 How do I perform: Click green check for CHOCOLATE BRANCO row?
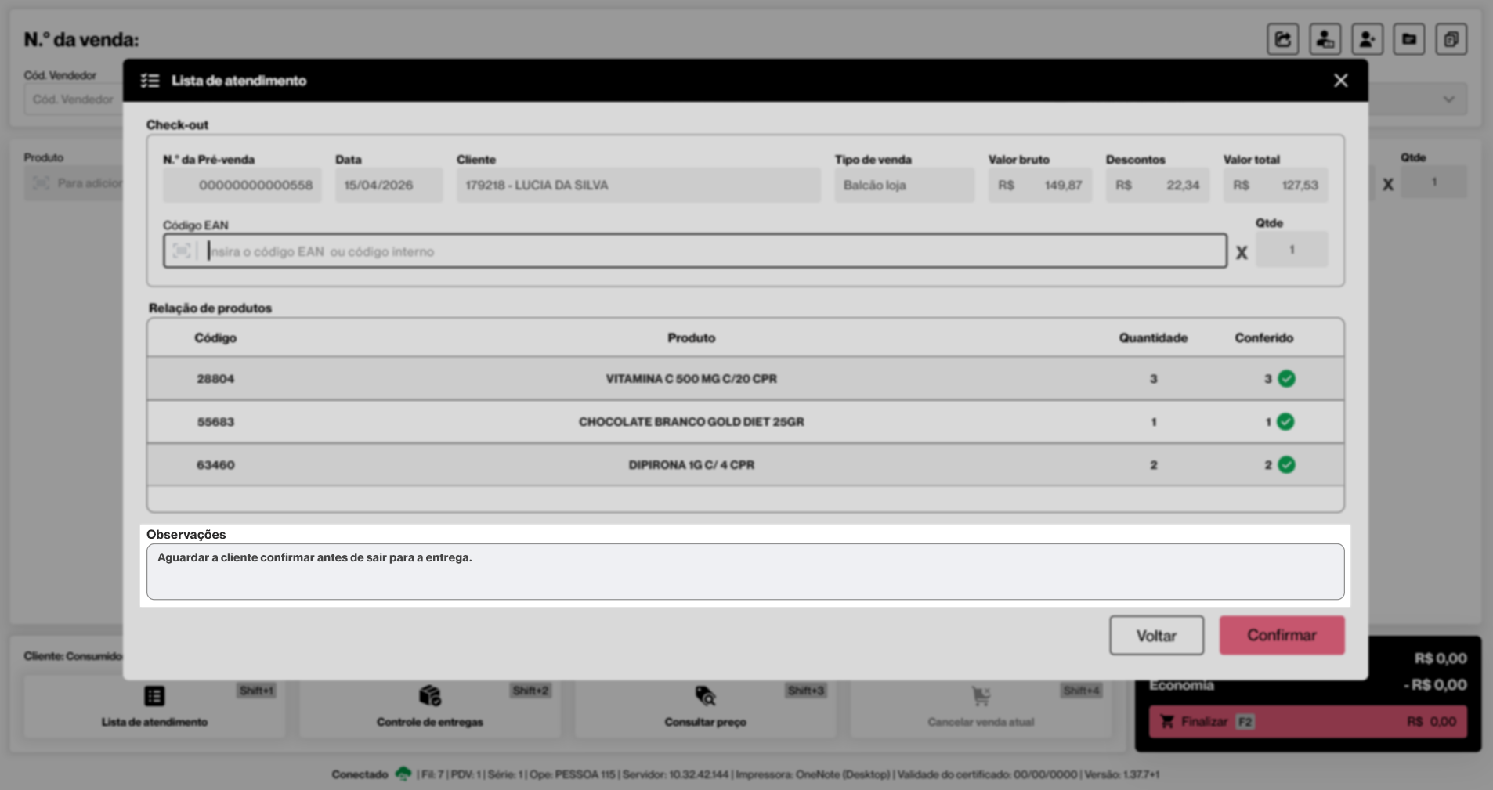[x=1285, y=422]
